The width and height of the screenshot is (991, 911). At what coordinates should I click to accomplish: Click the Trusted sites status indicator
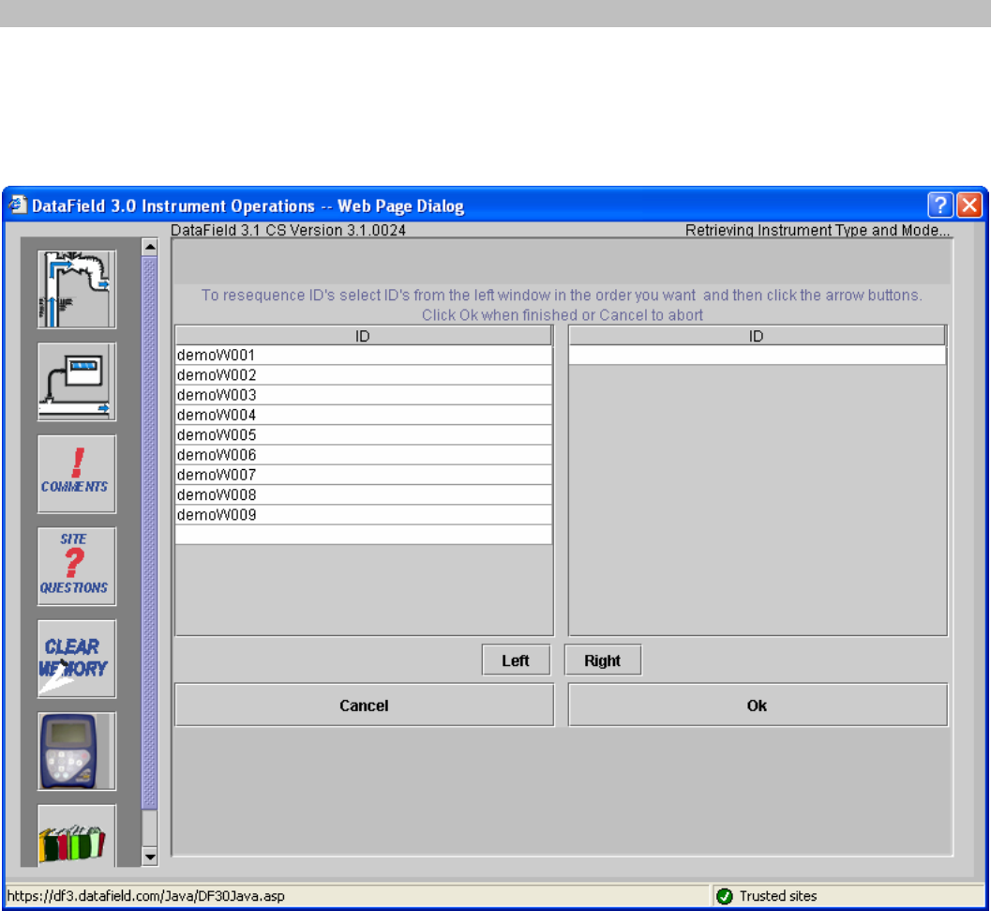click(767, 896)
